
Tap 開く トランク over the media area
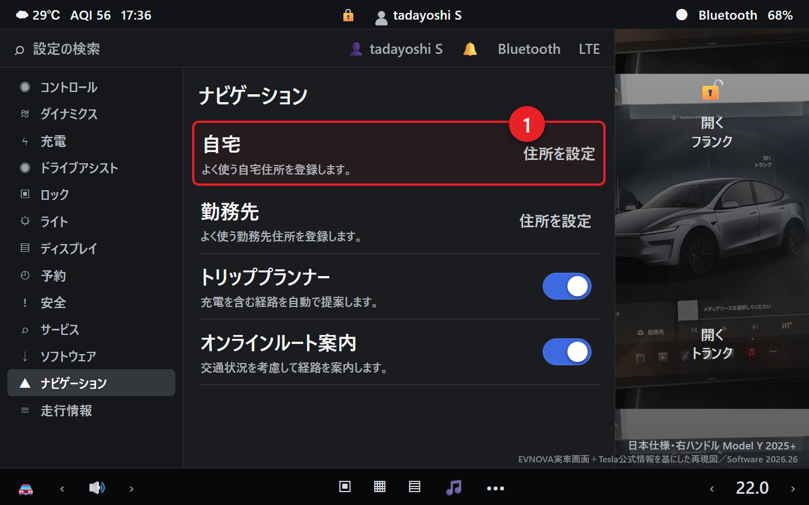(712, 343)
